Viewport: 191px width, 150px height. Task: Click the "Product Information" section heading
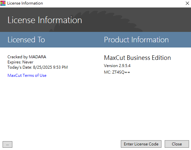pos(136,40)
